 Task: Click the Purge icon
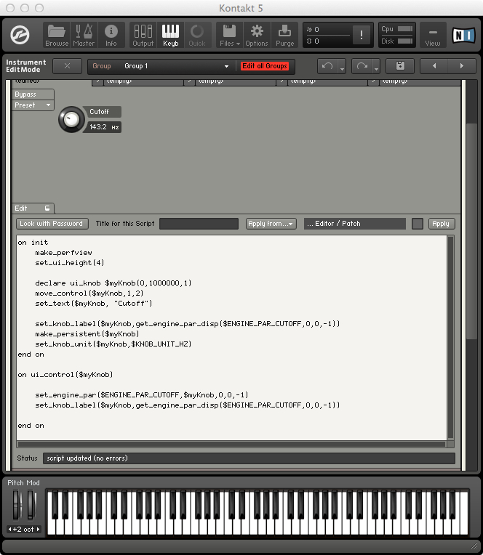tap(284, 34)
